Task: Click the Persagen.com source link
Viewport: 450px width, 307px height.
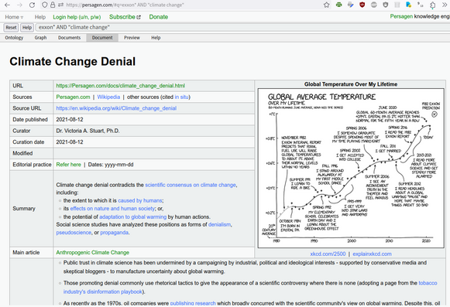Action: coord(73,97)
